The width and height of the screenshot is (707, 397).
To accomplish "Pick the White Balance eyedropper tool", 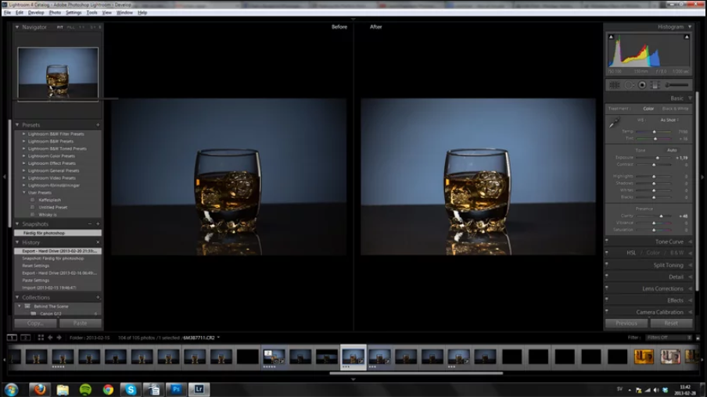I will (614, 123).
